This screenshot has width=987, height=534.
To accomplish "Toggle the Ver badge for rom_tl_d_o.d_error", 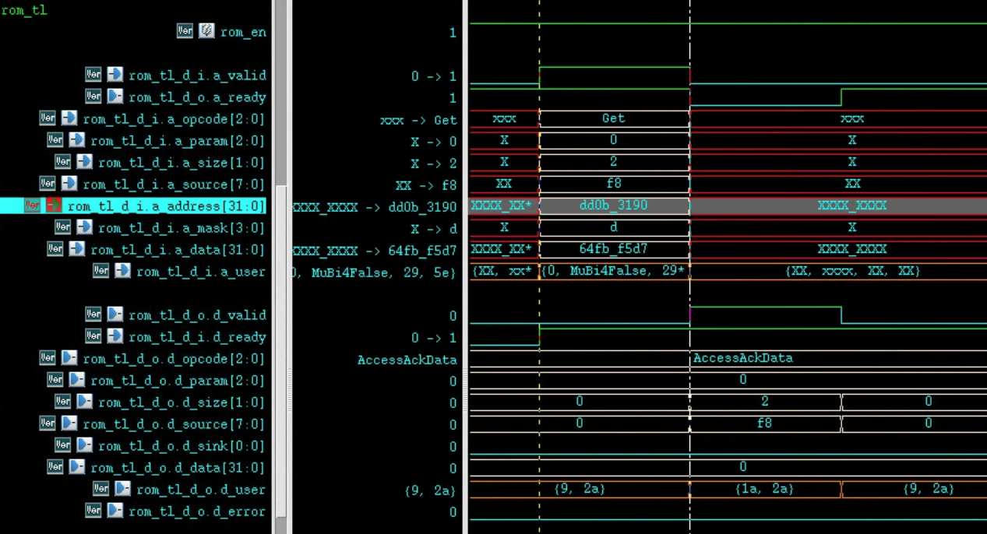I will coord(93,511).
